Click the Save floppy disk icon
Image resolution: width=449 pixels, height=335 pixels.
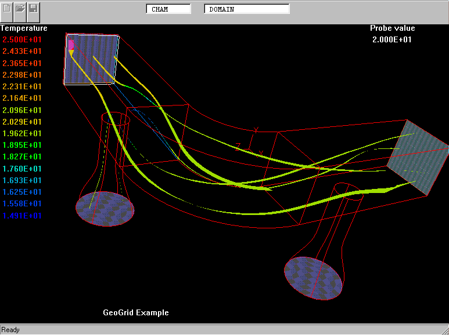click(x=33, y=9)
